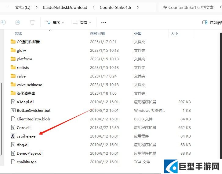
Task: Select the gldrv folder icon
Action: [x=13, y=50]
